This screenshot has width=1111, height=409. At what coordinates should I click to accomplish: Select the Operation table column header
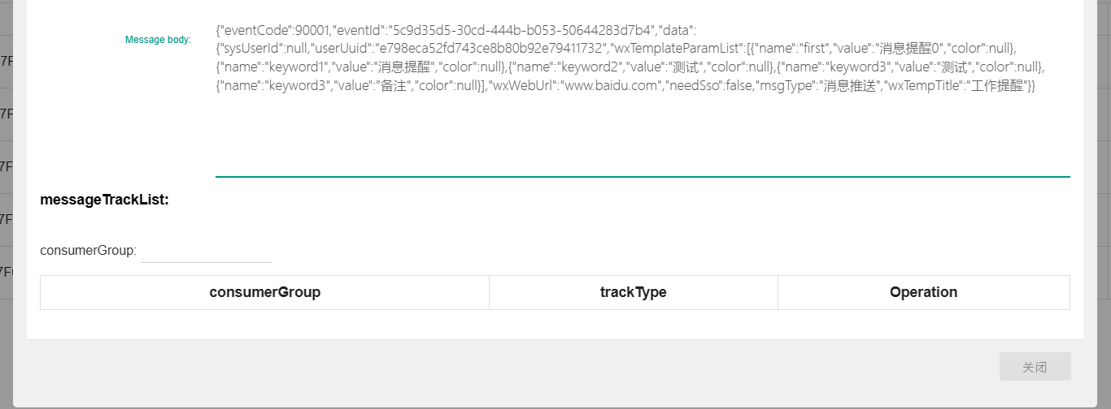click(924, 292)
